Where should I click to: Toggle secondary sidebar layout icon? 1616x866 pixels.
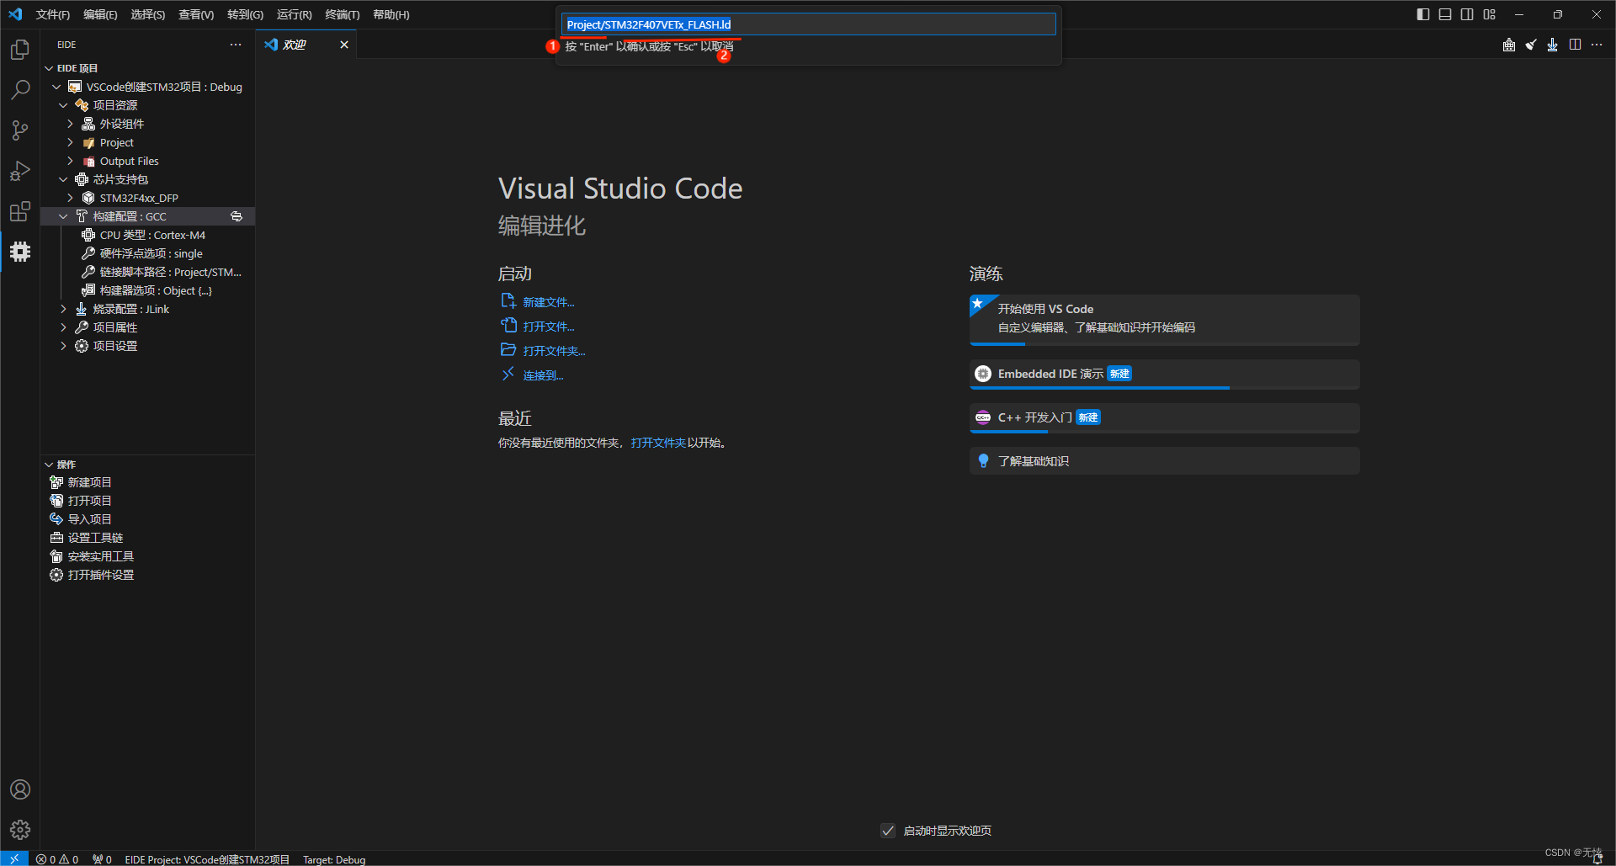coord(1467,14)
